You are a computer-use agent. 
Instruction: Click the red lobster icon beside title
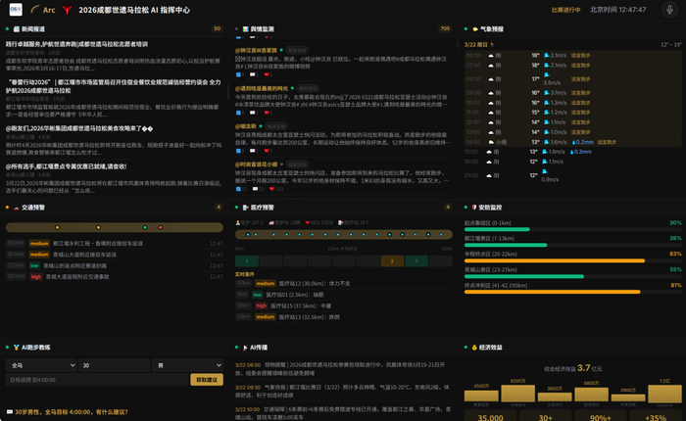pos(67,10)
